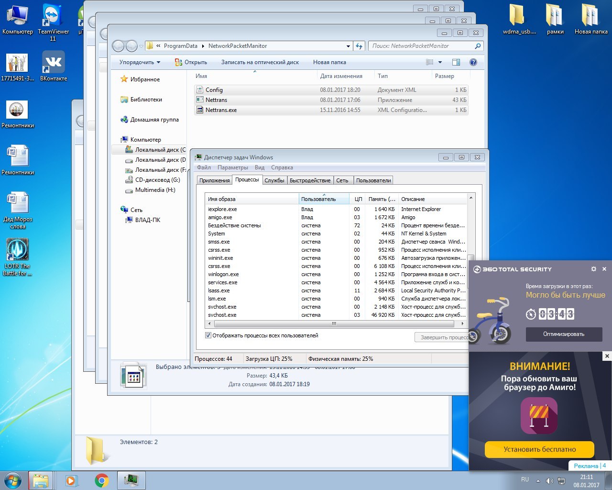Open Google Chrome from the taskbar
Screen dimensions: 612x490
click(x=101, y=480)
